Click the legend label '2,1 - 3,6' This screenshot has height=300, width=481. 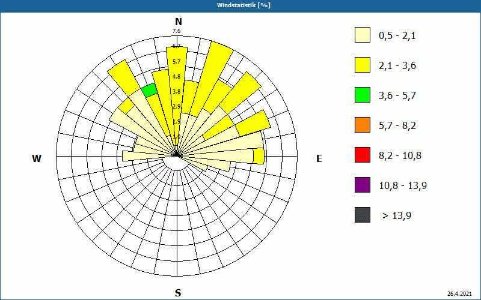(397, 66)
